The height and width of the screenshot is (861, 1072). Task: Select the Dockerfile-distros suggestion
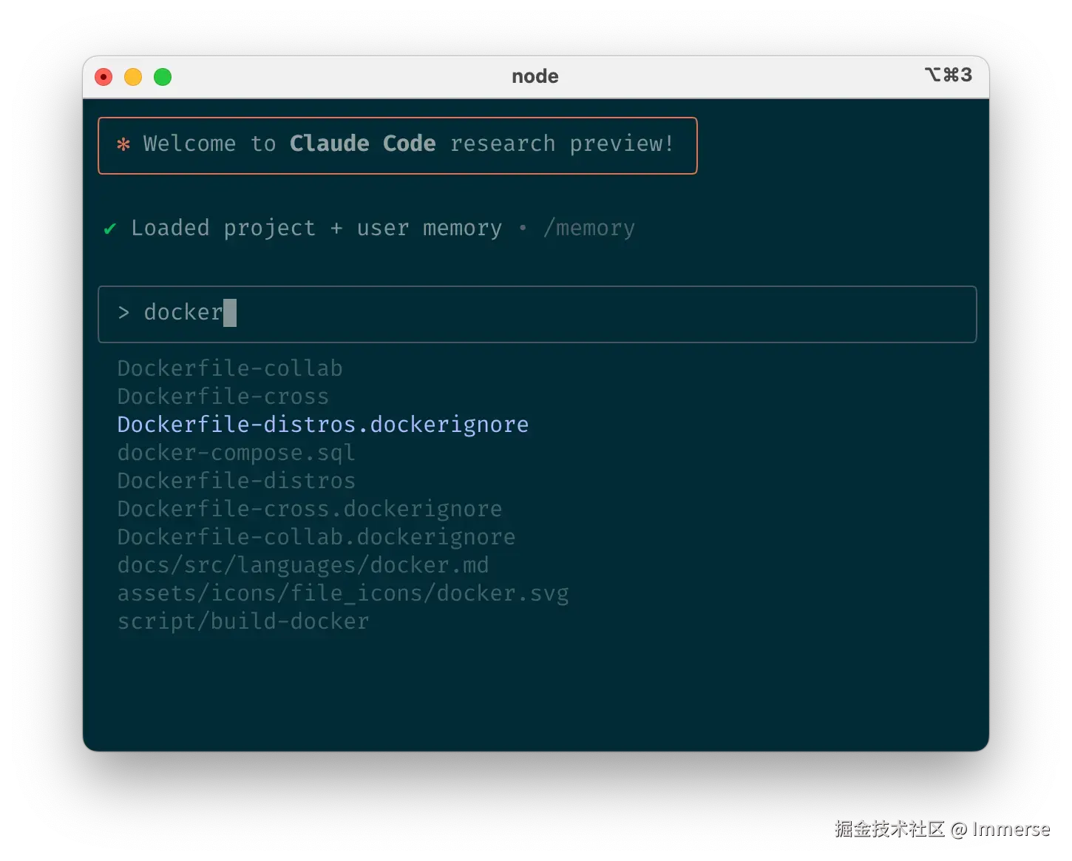tap(237, 481)
